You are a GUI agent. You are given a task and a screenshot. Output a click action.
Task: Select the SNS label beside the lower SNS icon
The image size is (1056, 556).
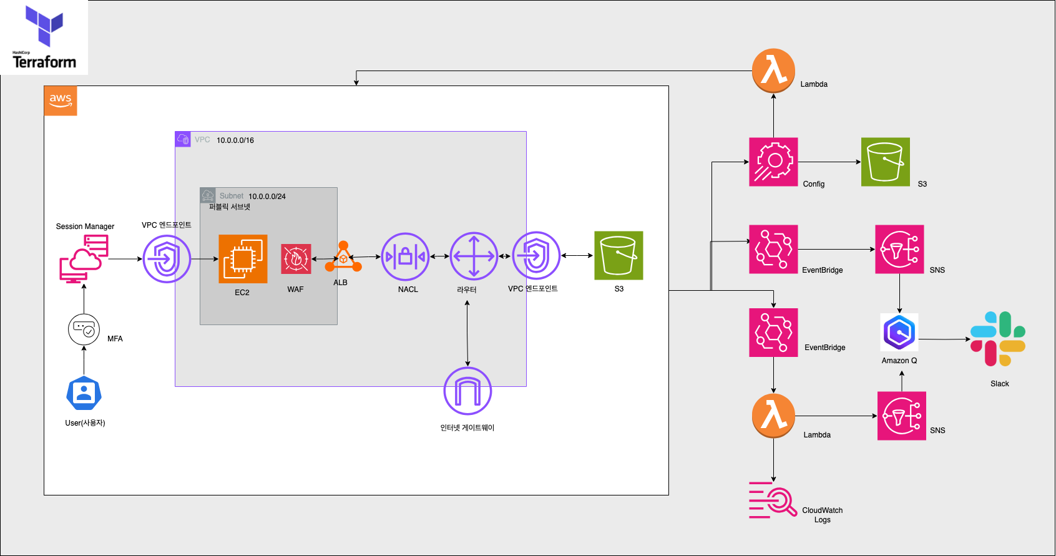coord(938,431)
